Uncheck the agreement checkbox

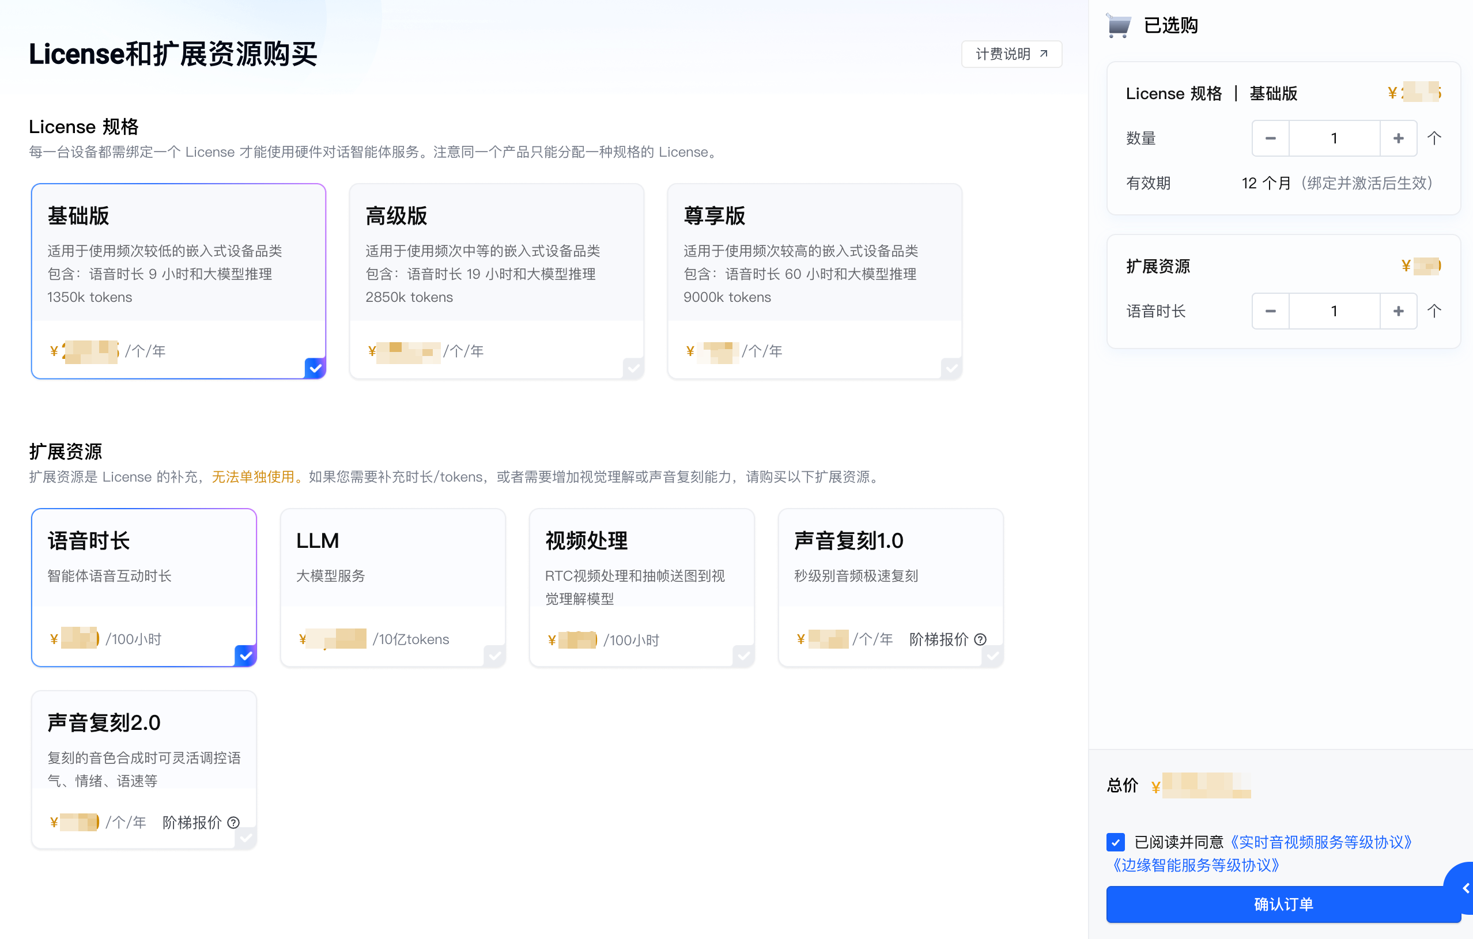pos(1116,842)
